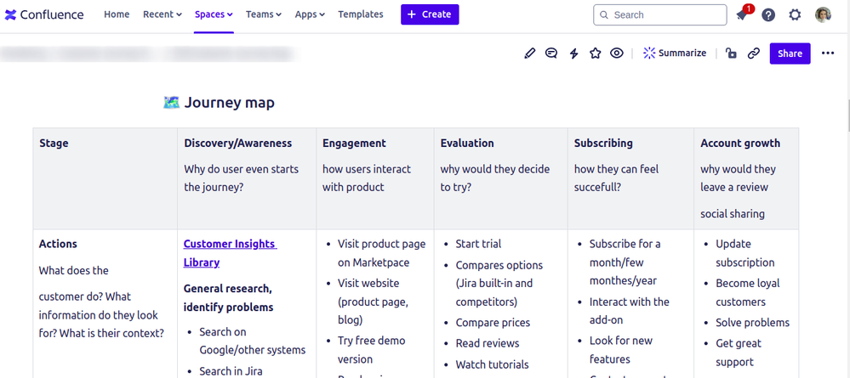Open the inline comments icon
The width and height of the screenshot is (850, 378).
click(x=551, y=53)
